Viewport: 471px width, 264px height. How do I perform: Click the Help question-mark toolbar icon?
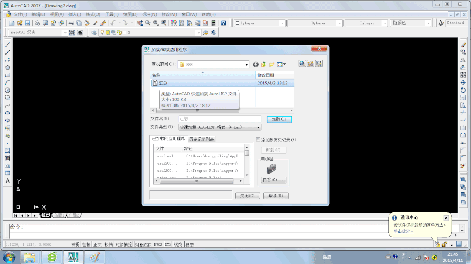point(223,23)
